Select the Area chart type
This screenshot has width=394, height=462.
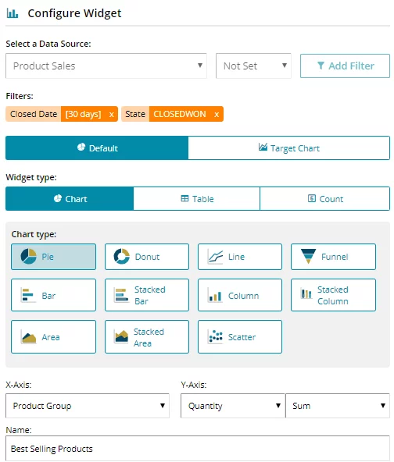(53, 337)
